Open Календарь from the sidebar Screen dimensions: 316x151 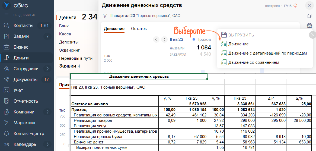click(25, 144)
